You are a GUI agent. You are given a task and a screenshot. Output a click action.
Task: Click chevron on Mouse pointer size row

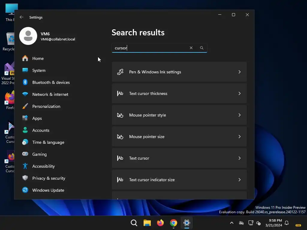pyautogui.click(x=240, y=137)
